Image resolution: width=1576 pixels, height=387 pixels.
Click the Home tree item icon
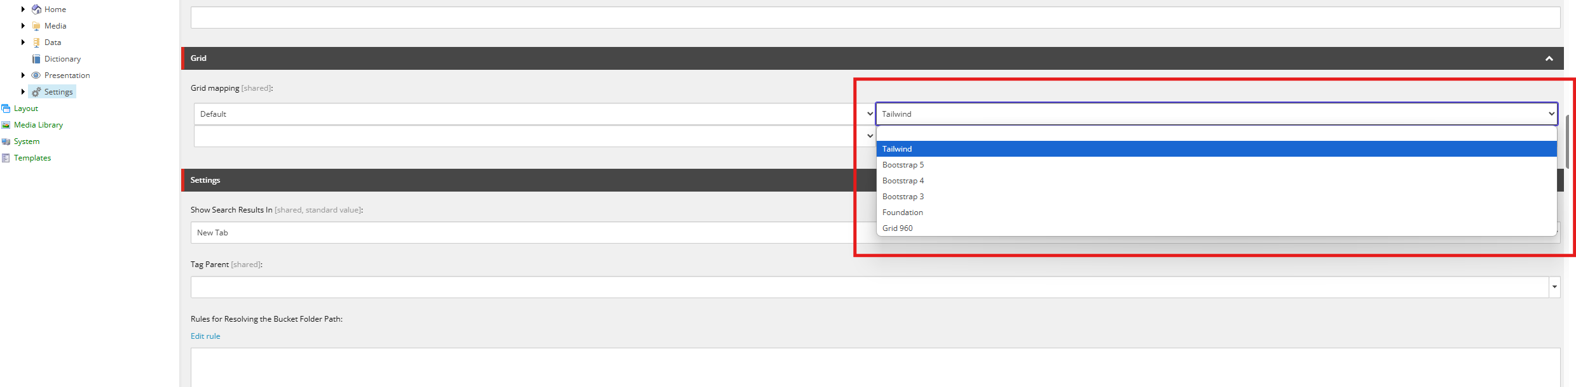click(x=36, y=10)
